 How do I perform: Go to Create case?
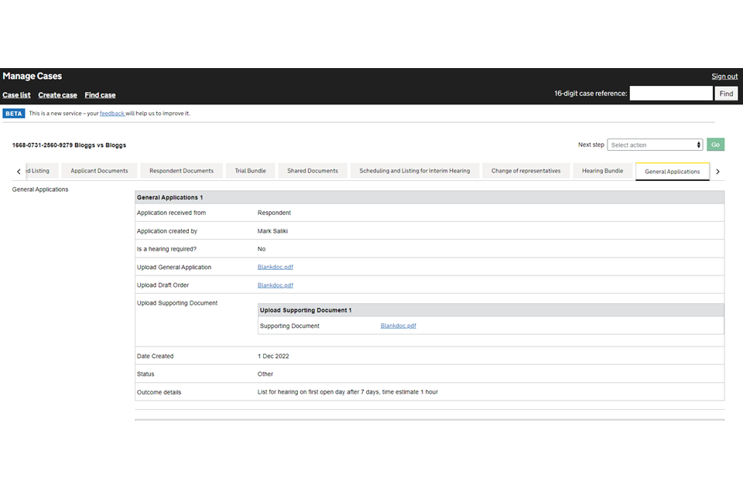[57, 95]
